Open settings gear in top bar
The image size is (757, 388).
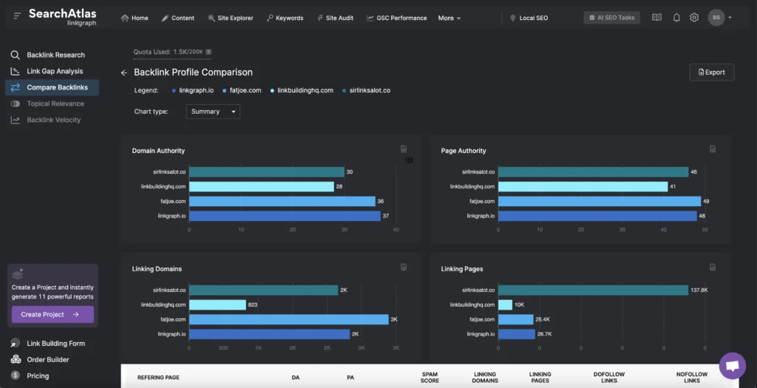point(694,18)
